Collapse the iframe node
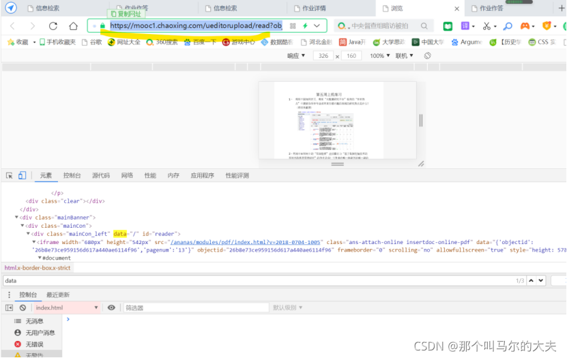 (x=33, y=242)
